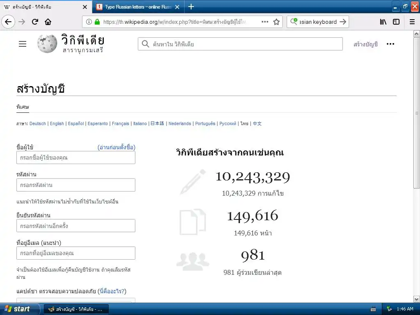
Task: Submit search with the arrow button
Action: pos(343,22)
